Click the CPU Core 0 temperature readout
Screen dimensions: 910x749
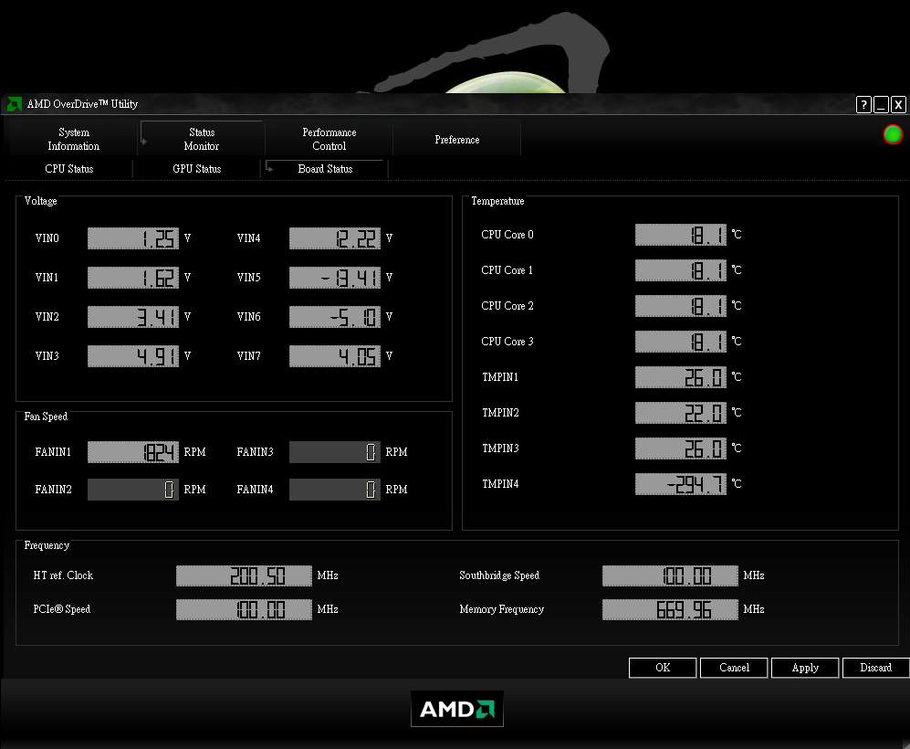coord(681,235)
